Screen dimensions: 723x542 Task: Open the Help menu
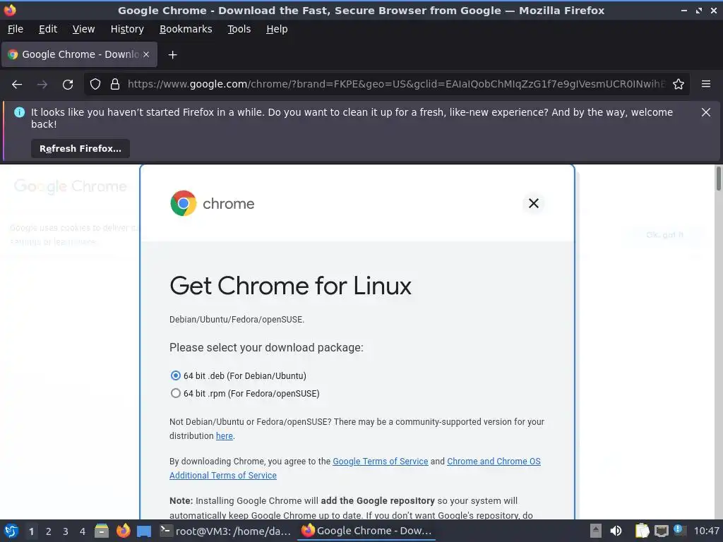point(277,29)
